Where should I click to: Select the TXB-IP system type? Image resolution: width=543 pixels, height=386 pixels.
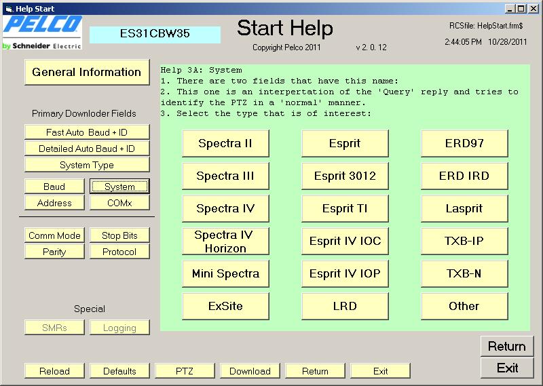[464, 241]
